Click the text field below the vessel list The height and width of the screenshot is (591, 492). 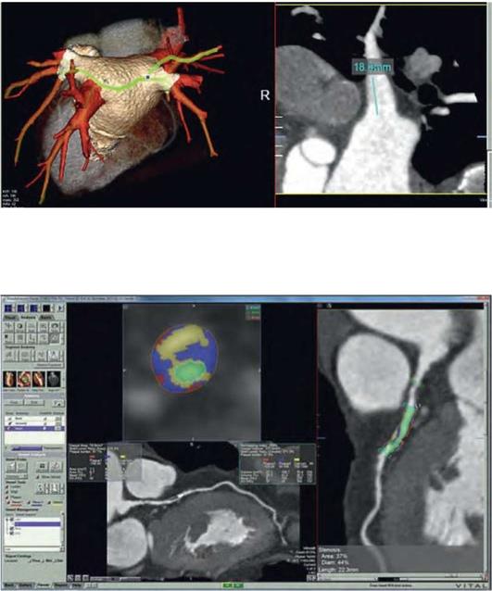click(x=32, y=549)
